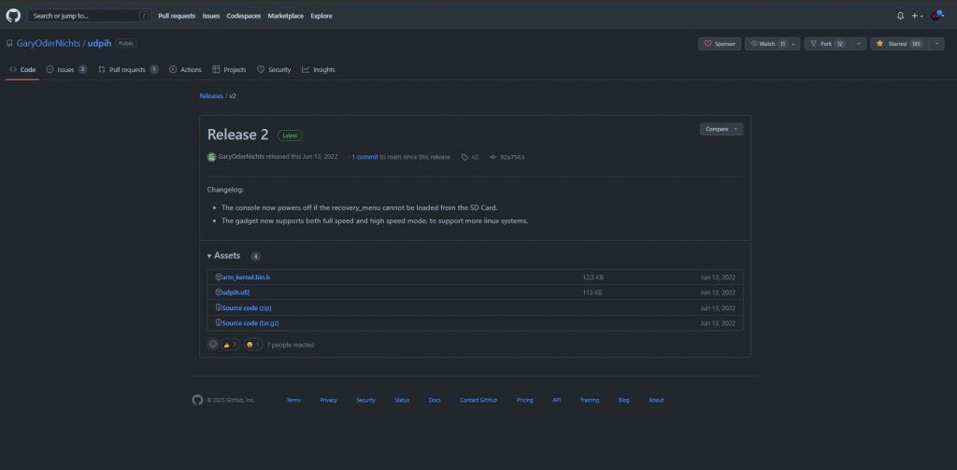957x470 pixels.
Task: Click the 12.5 KB file size text
Action: [593, 278]
